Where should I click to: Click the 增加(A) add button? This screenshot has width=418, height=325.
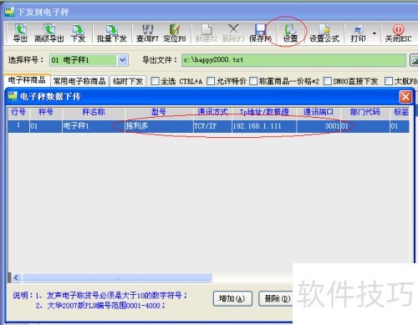[232, 299]
